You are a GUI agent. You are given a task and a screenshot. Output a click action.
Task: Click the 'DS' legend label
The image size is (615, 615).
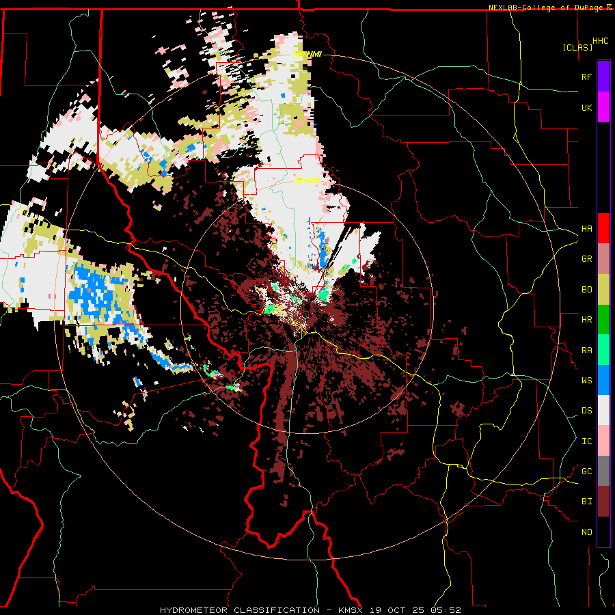(x=586, y=411)
